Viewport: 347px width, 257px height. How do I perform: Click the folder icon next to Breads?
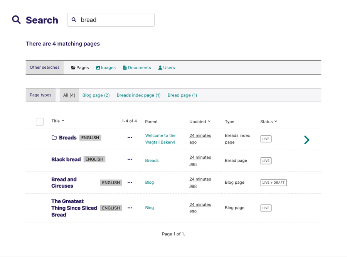54,138
